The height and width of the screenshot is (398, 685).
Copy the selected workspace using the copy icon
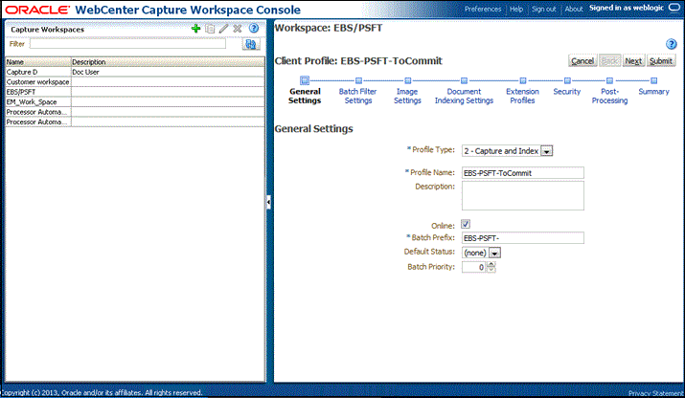pyautogui.click(x=210, y=29)
